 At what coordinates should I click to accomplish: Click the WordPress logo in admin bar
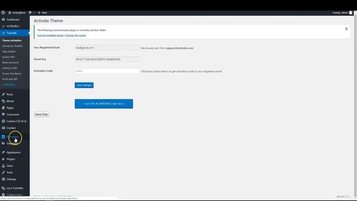click(3, 13)
